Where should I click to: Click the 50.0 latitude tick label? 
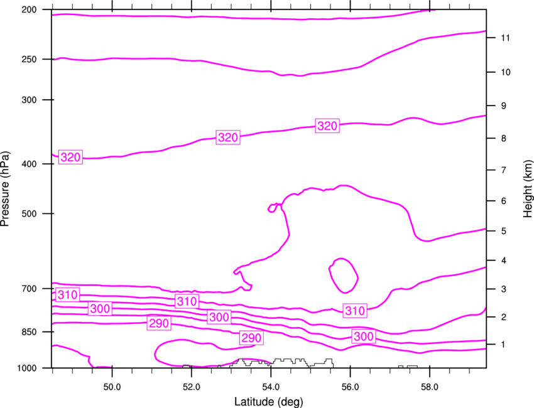point(112,387)
